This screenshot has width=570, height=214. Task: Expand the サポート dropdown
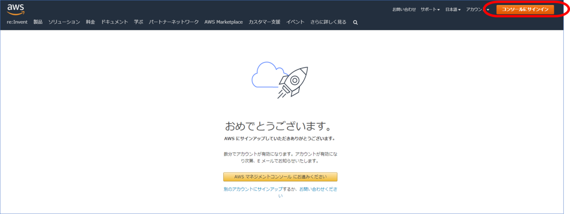(x=430, y=9)
